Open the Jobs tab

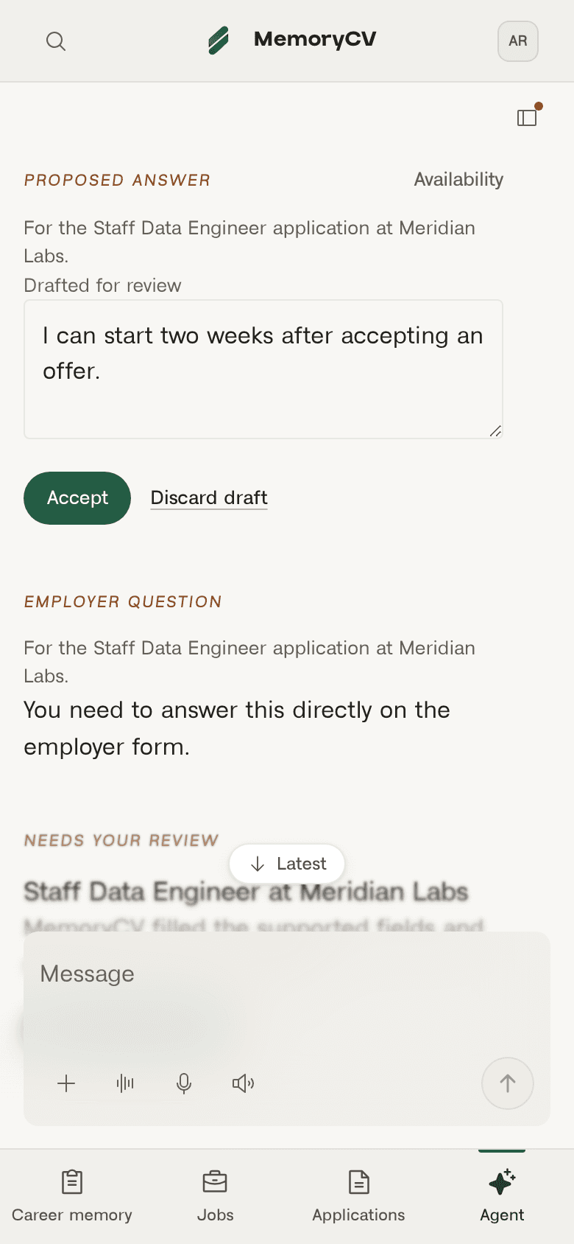[x=215, y=1197]
